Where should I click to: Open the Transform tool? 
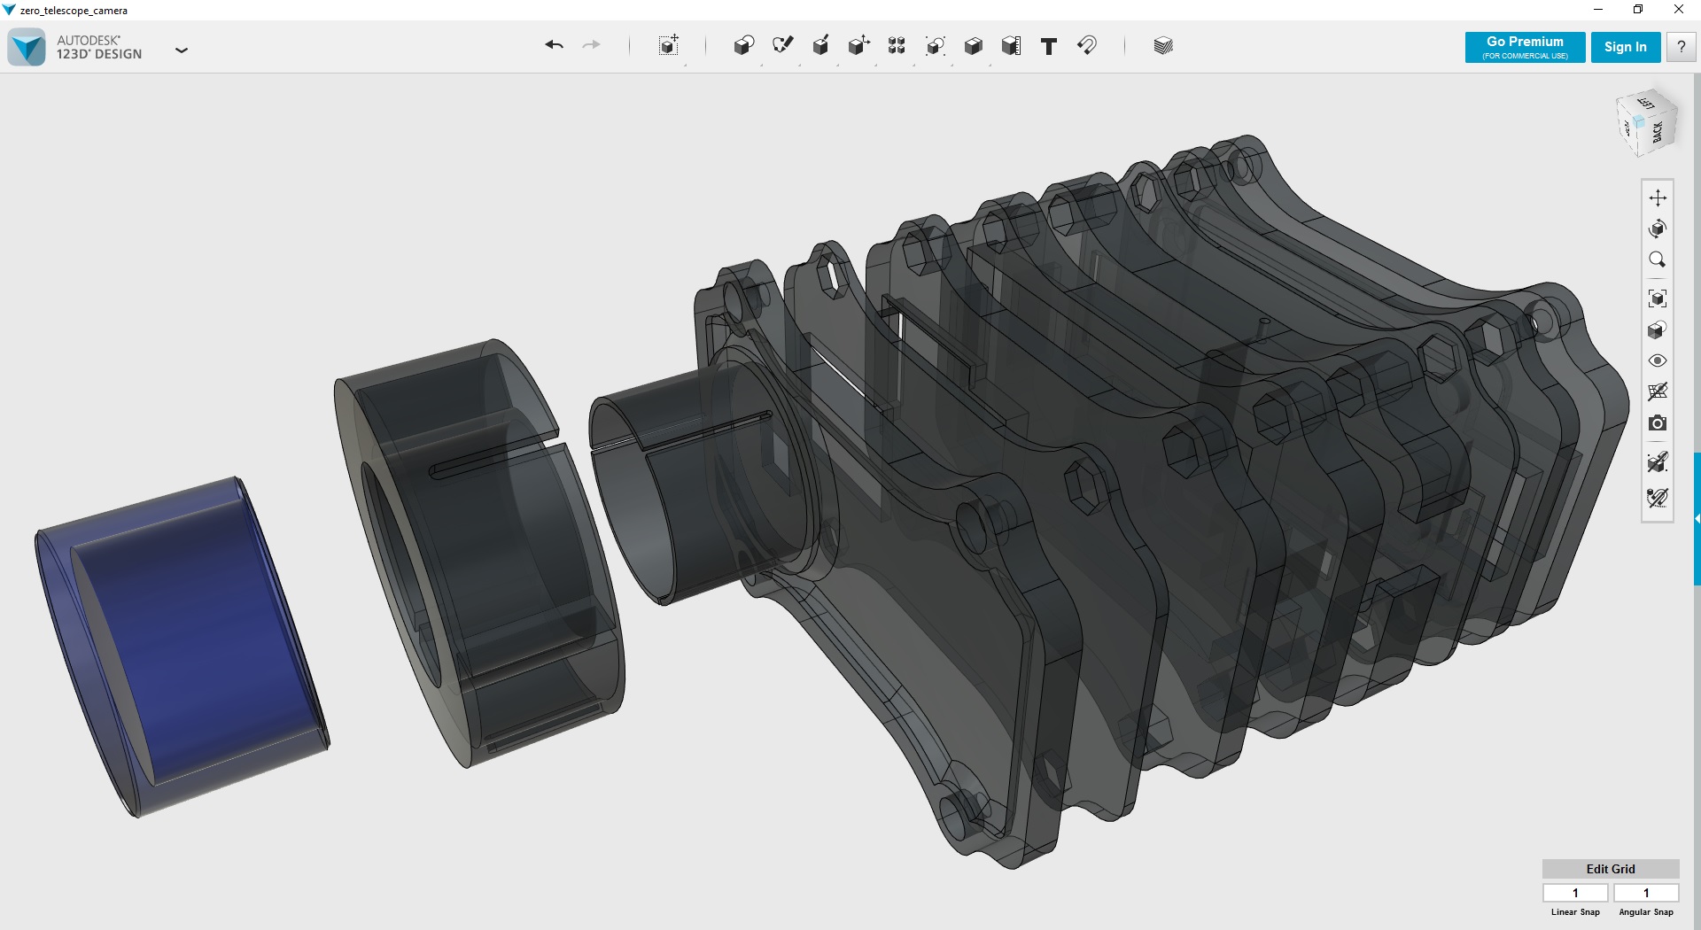669,46
